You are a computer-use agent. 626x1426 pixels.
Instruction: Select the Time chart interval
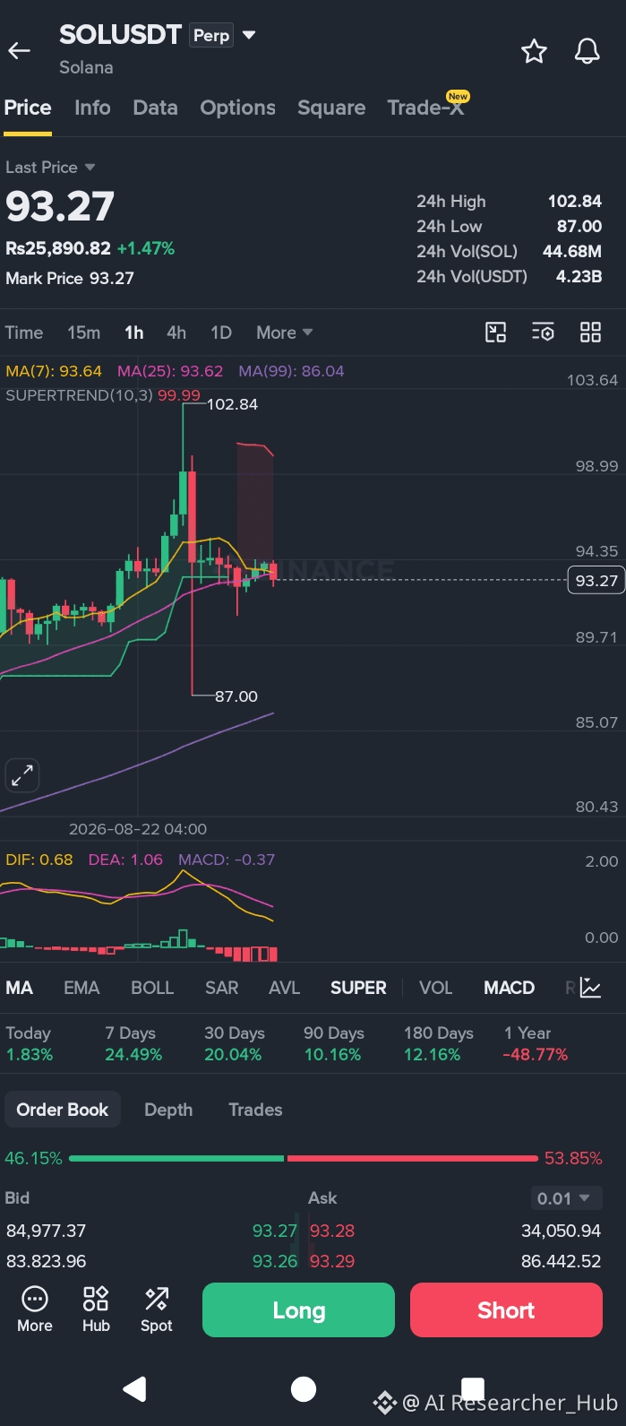click(24, 333)
